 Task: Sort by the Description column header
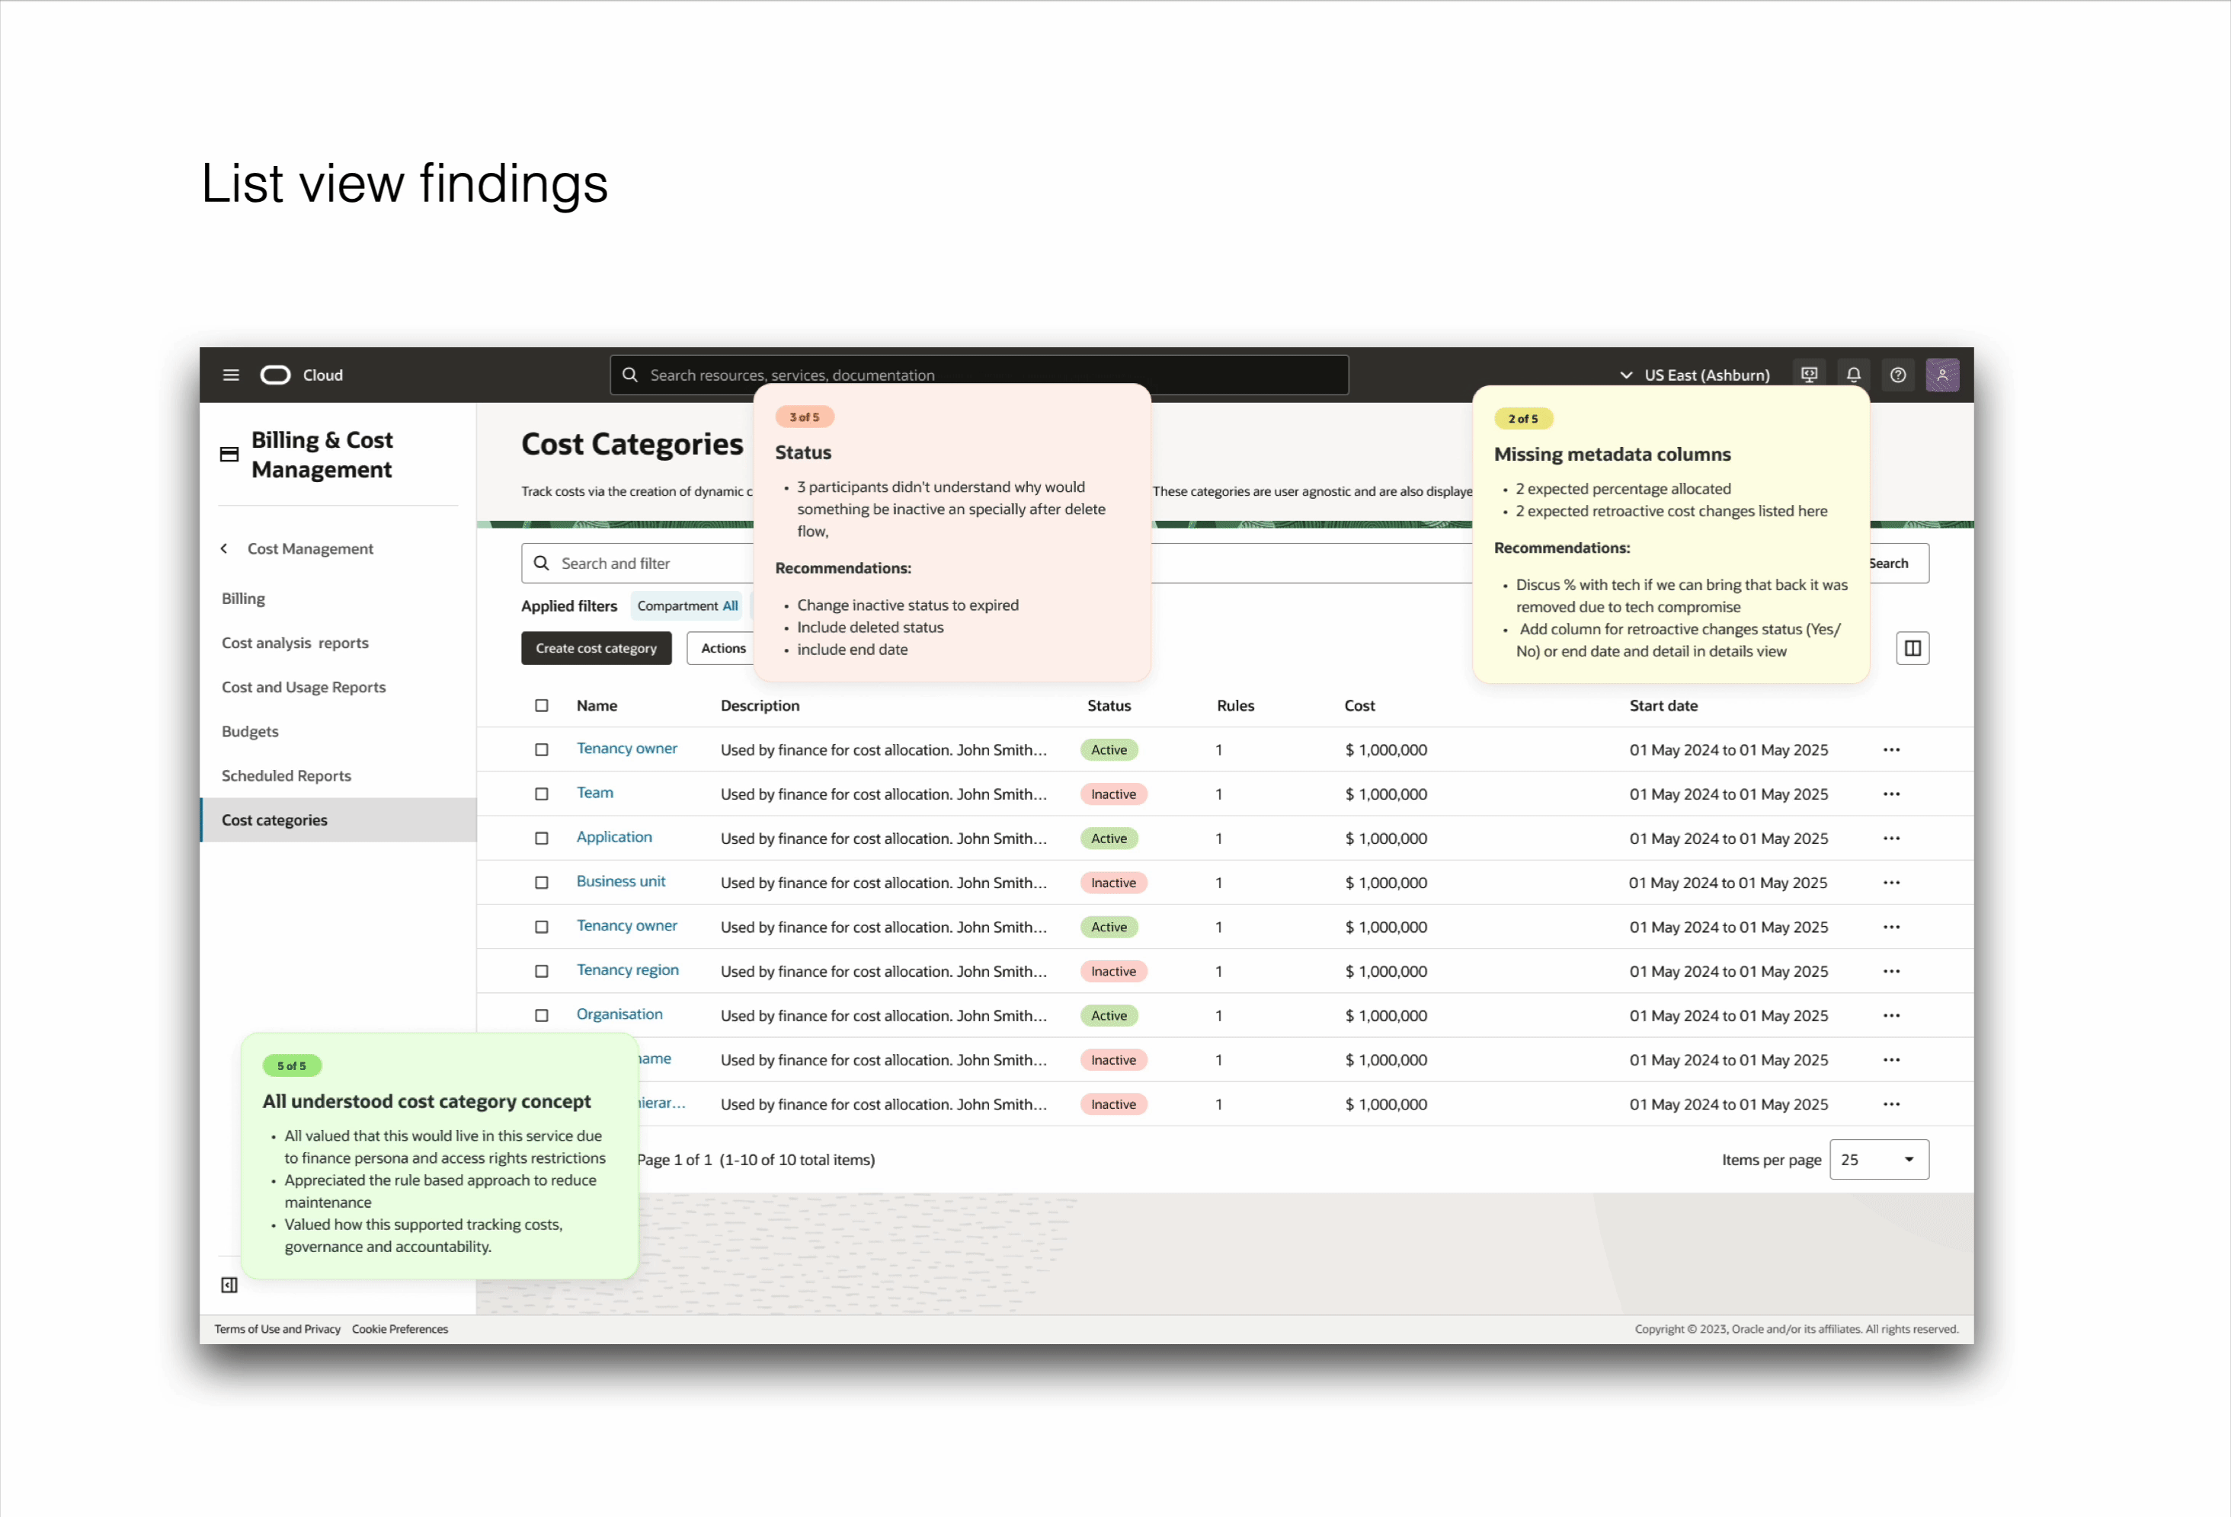760,706
